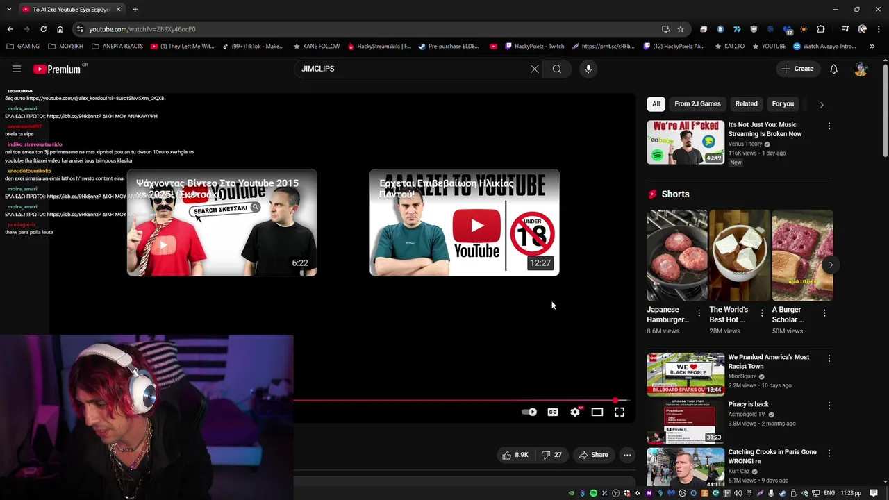Open the GAMING bookmarks folder
This screenshot has height=500, width=889.
pos(23,47)
